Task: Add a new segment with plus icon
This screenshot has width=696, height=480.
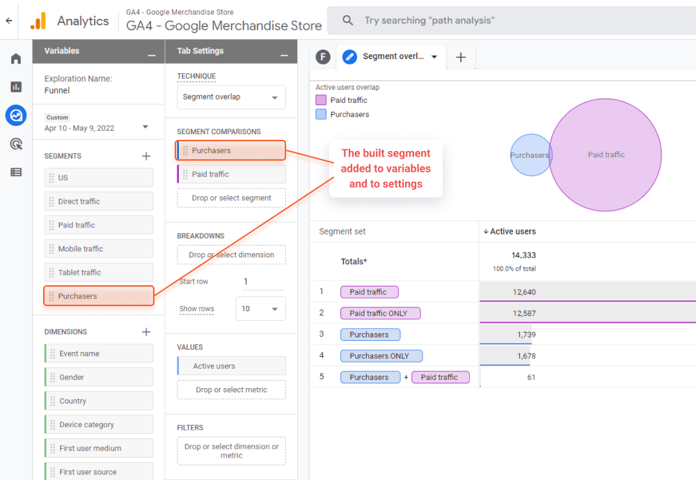Action: 146,156
